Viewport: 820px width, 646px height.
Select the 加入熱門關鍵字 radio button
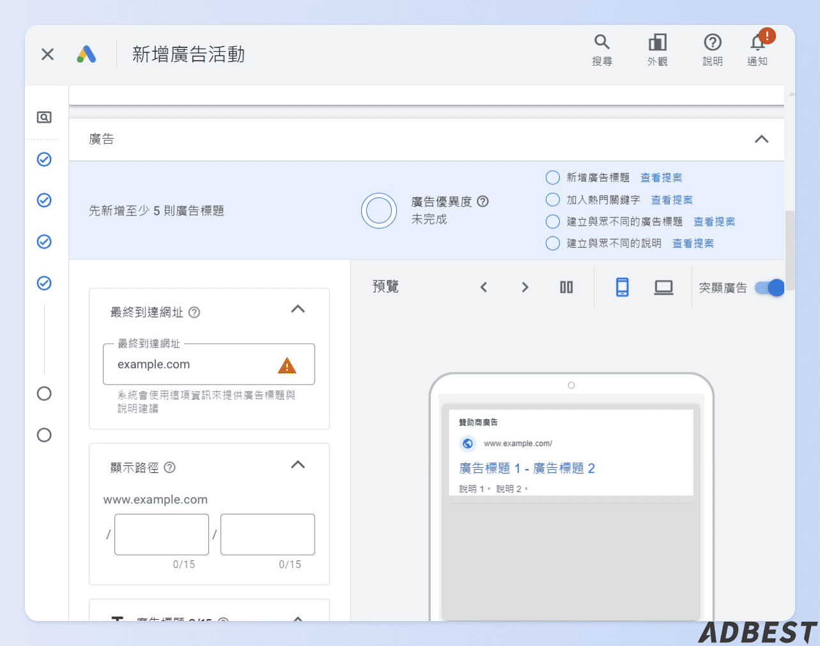coord(552,199)
